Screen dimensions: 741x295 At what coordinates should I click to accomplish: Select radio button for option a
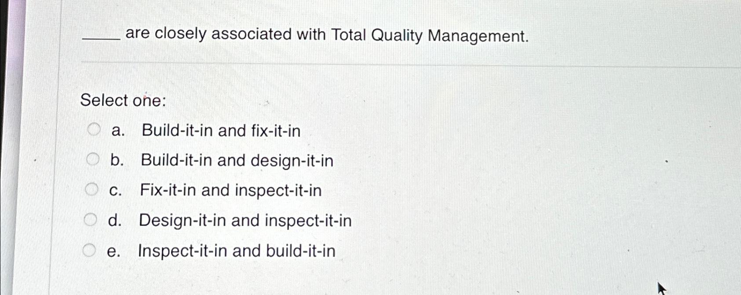coord(93,130)
